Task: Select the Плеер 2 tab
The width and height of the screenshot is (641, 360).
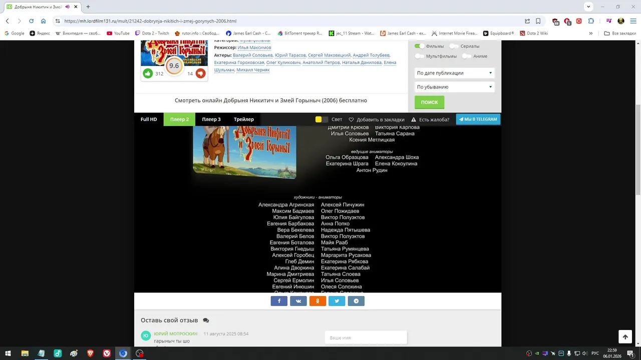Action: (x=179, y=119)
